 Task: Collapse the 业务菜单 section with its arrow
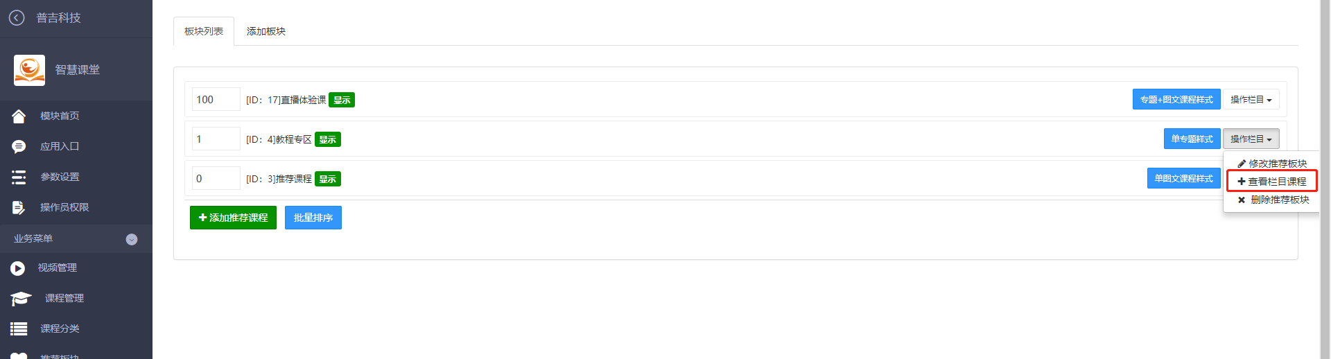(132, 239)
